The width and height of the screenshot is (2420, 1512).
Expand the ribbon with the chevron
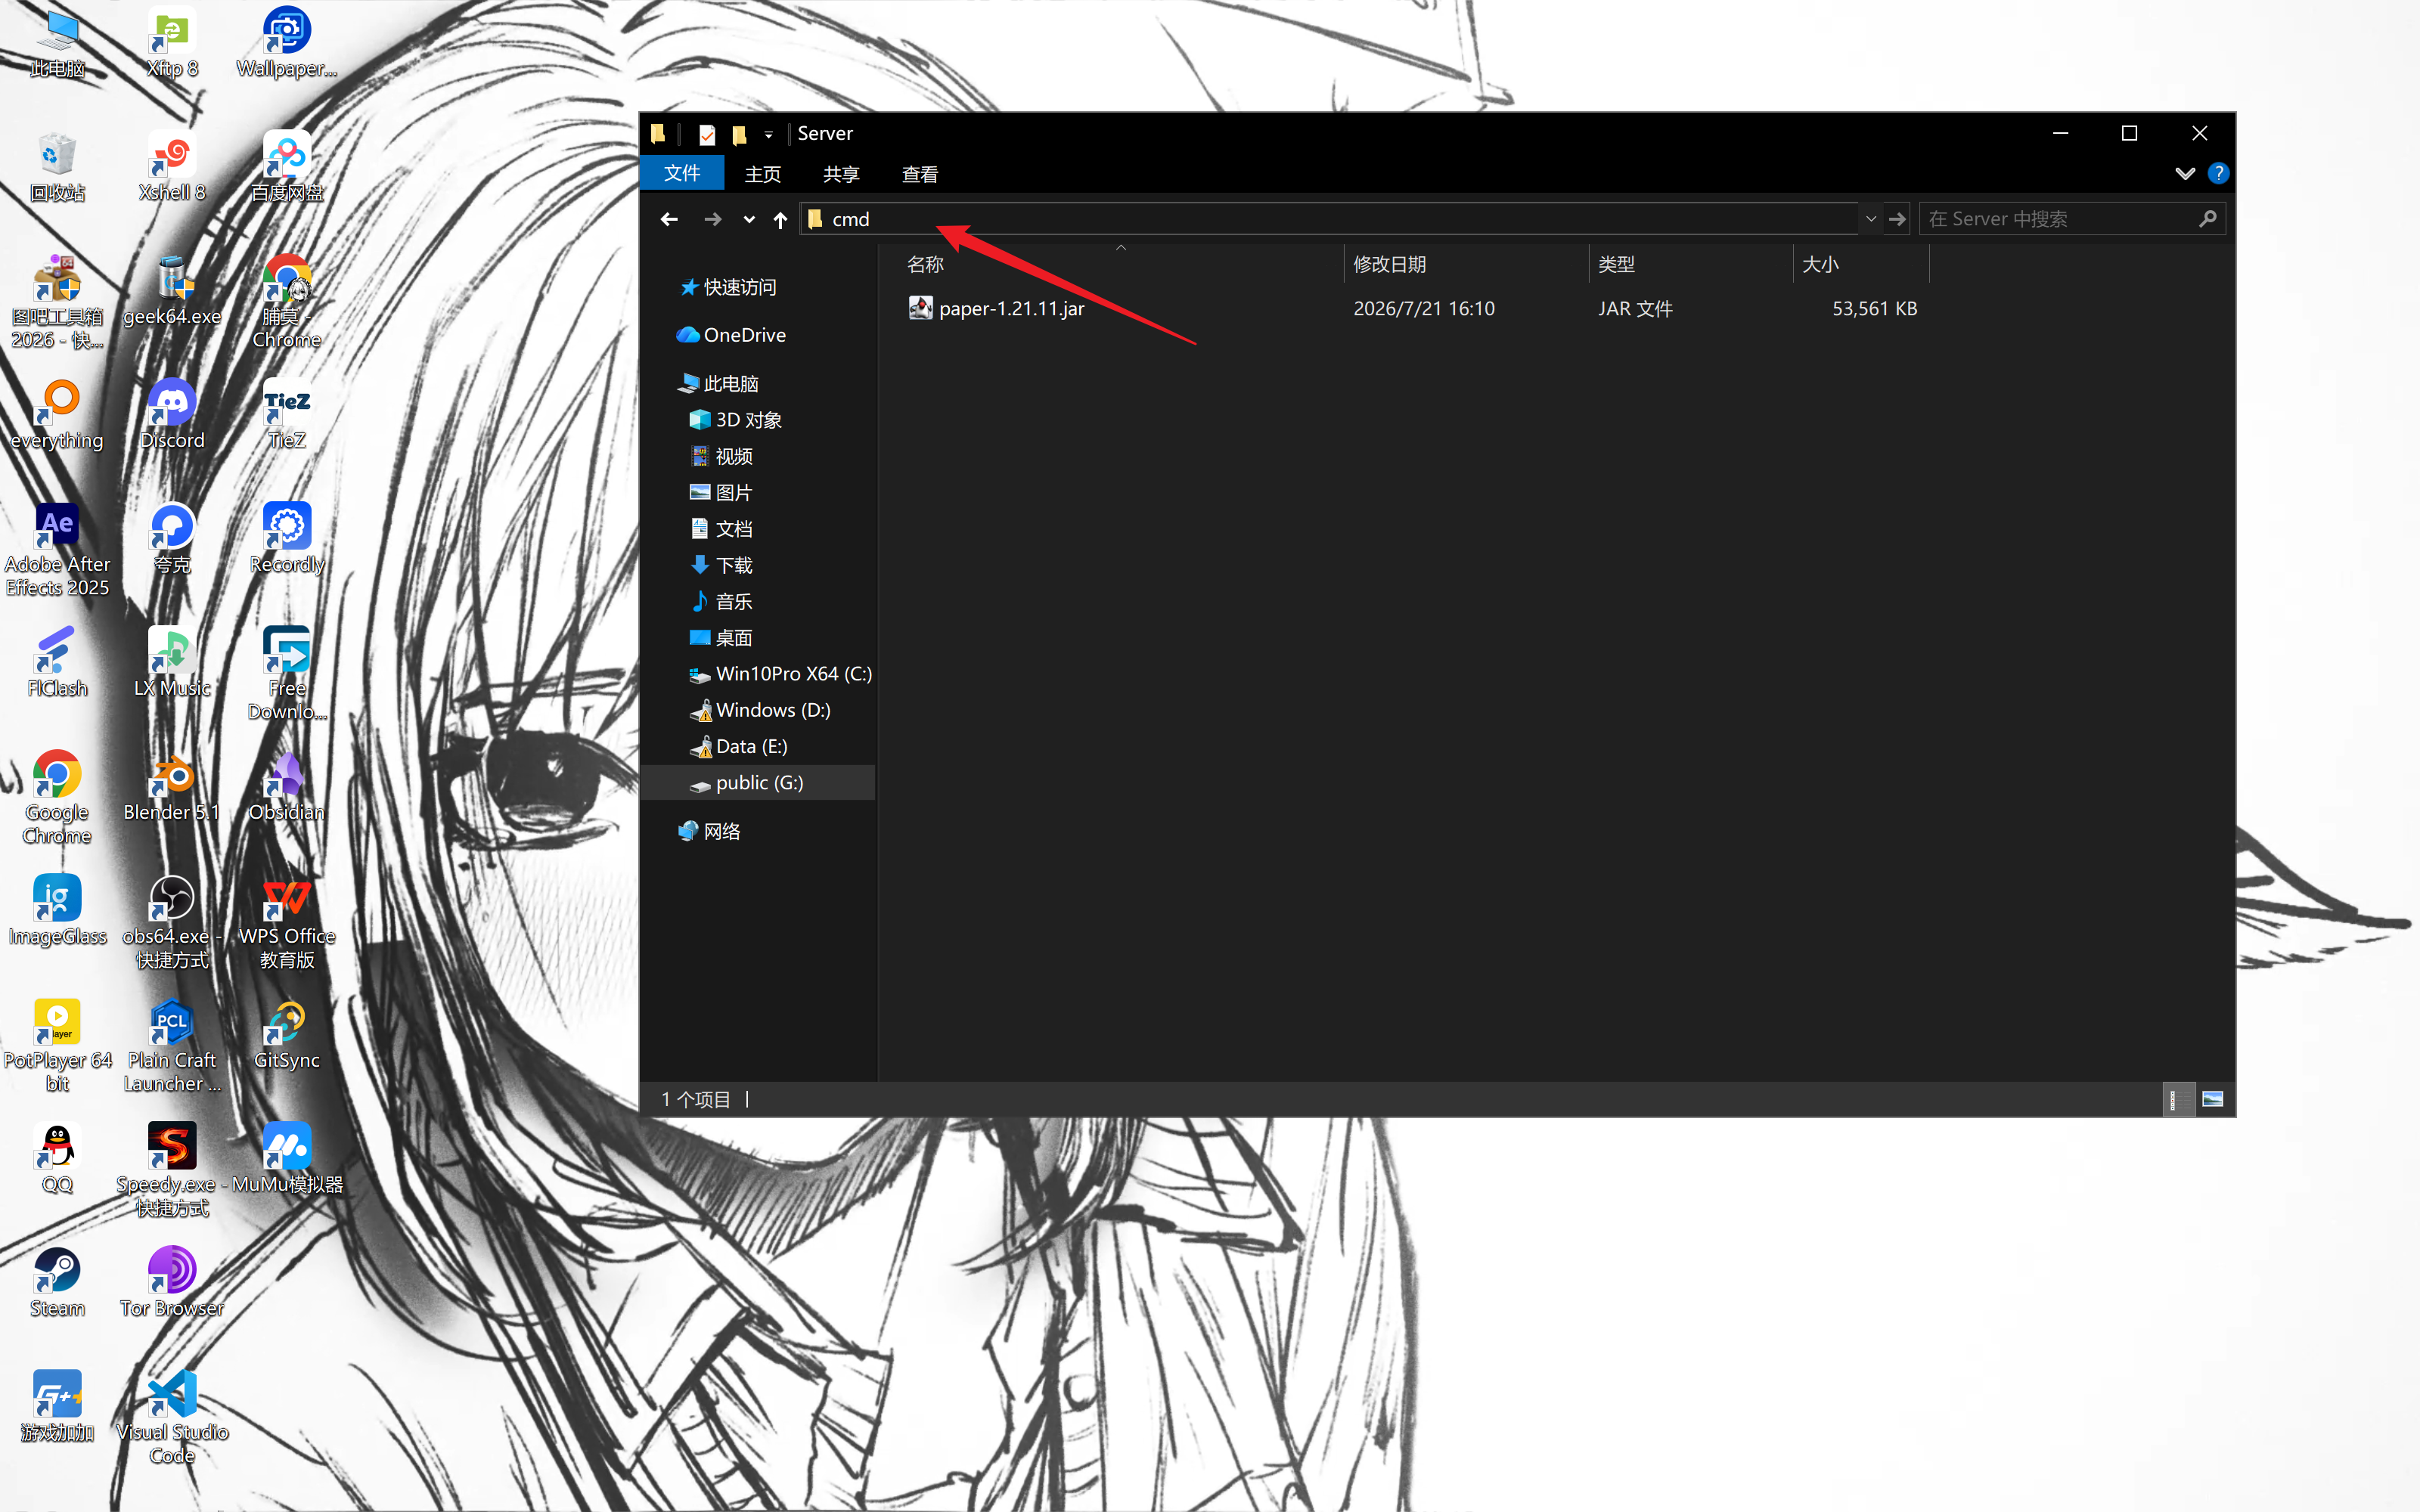pyautogui.click(x=2185, y=173)
